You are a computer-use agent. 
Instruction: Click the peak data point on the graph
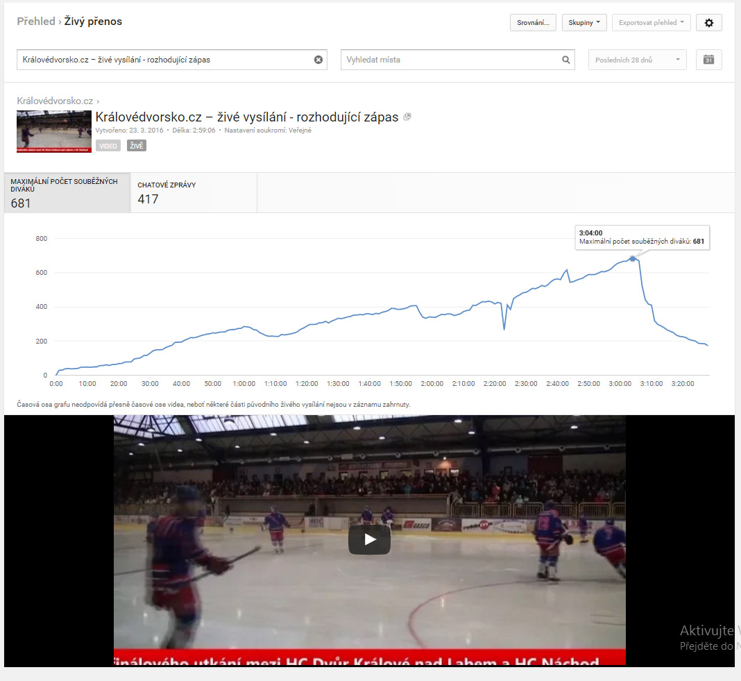pos(632,258)
